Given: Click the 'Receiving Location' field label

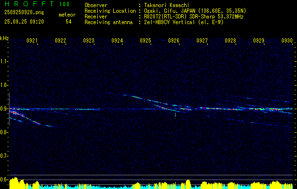Looking at the screenshot, I should click(110, 11).
